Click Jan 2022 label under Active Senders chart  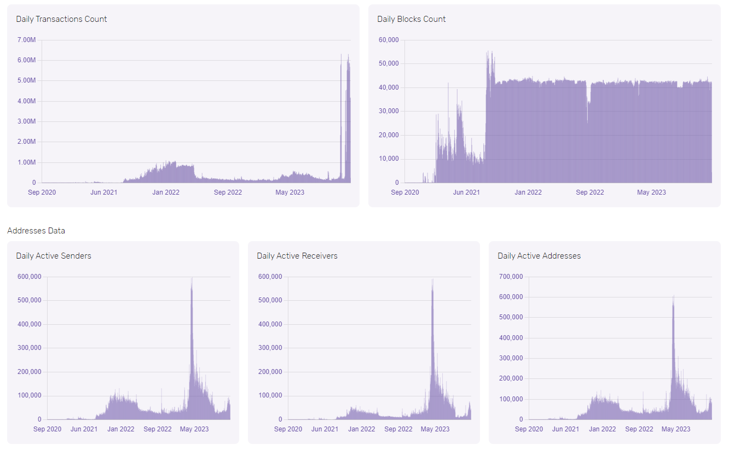(120, 429)
